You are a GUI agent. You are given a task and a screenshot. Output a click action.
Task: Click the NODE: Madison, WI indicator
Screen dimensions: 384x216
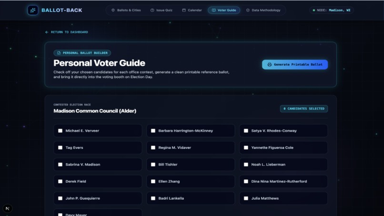coord(332,10)
